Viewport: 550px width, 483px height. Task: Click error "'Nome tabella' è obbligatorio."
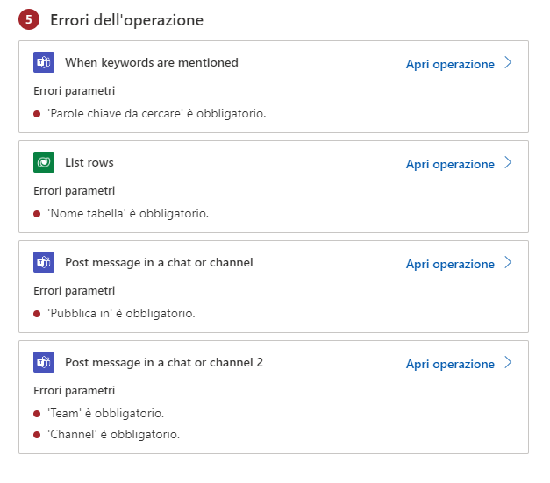[128, 214]
